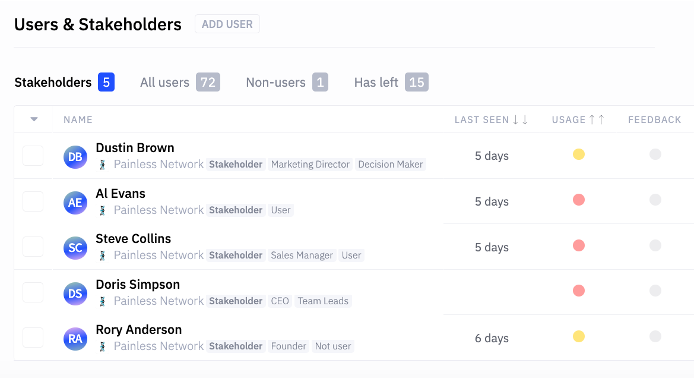The height and width of the screenshot is (391, 694).
Task: Sort by Usage column arrows
Action: click(596, 120)
